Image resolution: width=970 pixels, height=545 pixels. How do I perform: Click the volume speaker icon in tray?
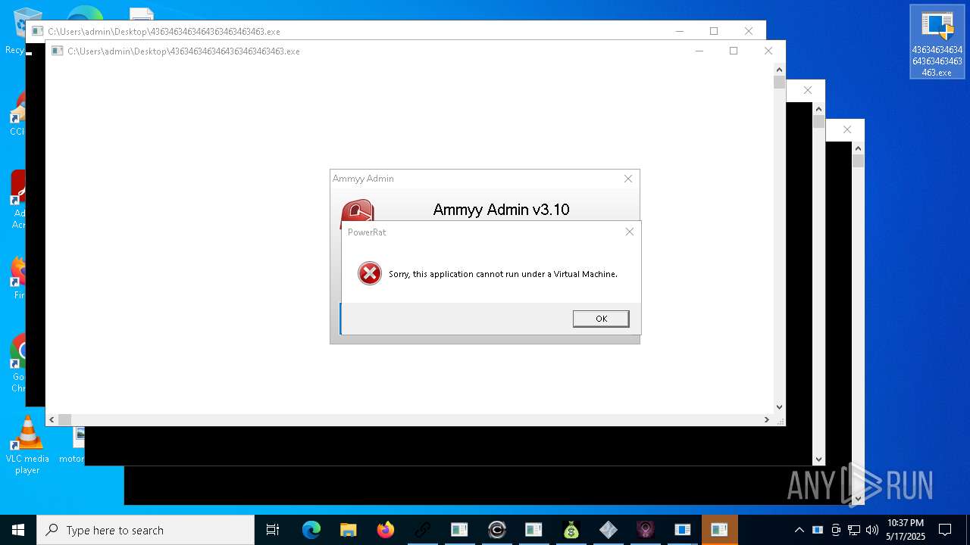[872, 530]
